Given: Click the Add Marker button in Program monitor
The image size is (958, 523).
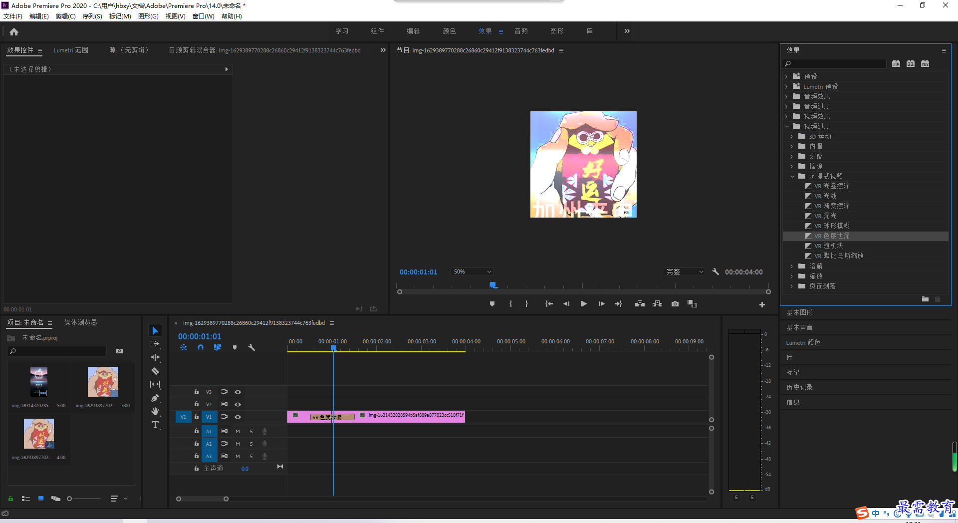Looking at the screenshot, I should (492, 304).
